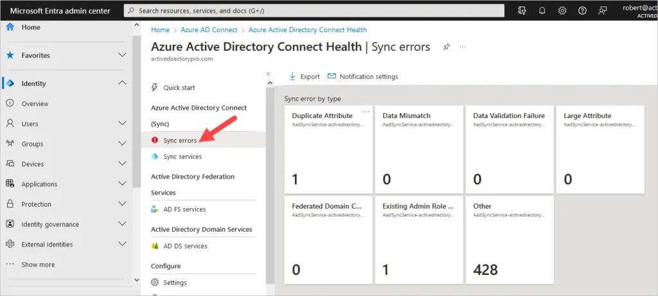
Task: Click Show more in left sidebar
Action: pos(38,265)
